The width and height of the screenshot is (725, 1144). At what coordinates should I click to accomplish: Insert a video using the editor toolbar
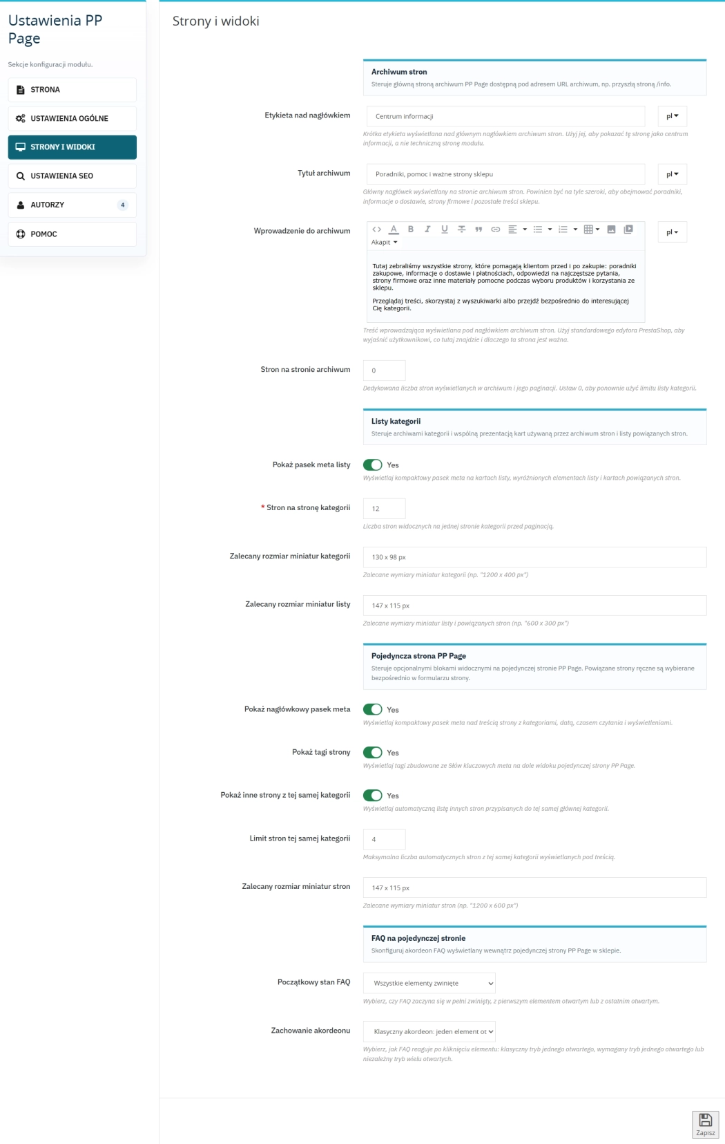point(629,229)
